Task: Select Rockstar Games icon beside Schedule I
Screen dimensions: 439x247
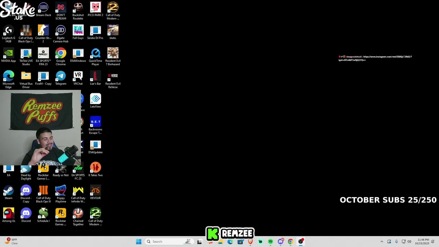Action: click(61, 217)
